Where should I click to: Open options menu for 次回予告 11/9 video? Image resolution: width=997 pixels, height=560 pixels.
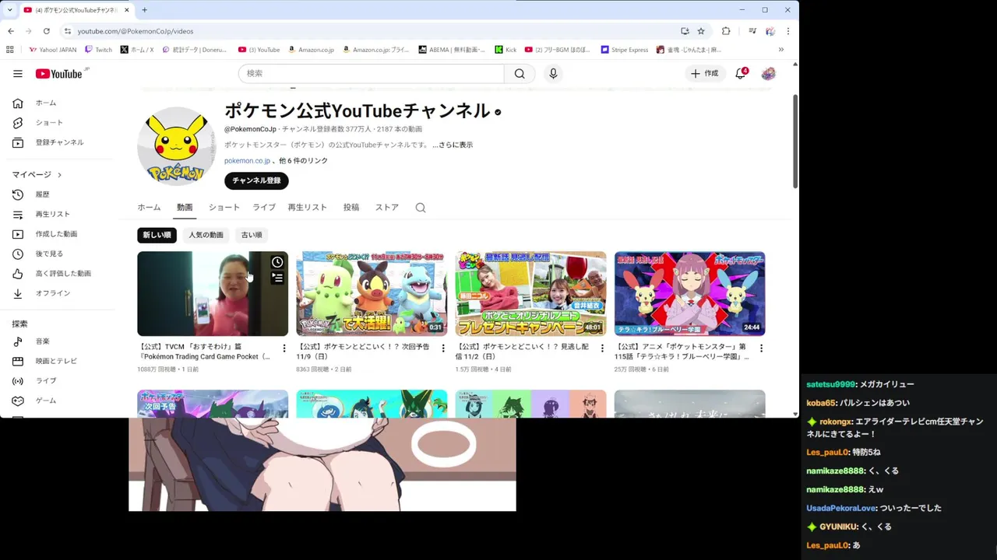(443, 348)
